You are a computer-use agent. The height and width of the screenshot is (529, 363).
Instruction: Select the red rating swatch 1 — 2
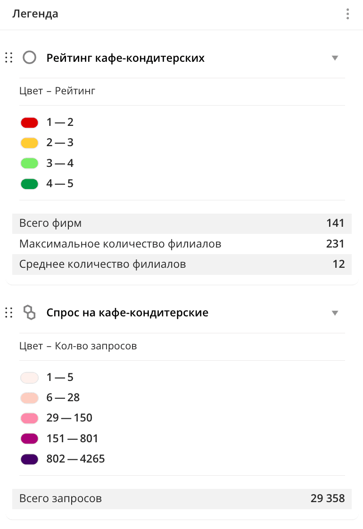(29, 122)
